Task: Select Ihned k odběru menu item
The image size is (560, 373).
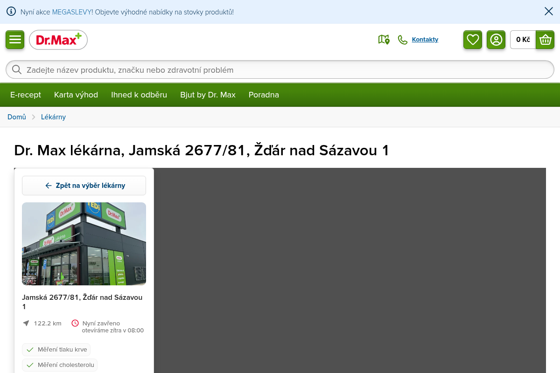Action: tap(139, 95)
